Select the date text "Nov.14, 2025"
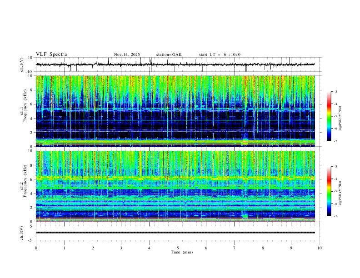Screen dimensions: 360x278 [x=127, y=55]
